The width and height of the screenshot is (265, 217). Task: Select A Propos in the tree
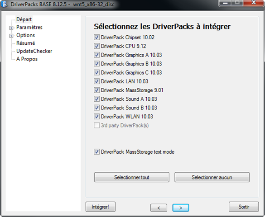(27, 59)
